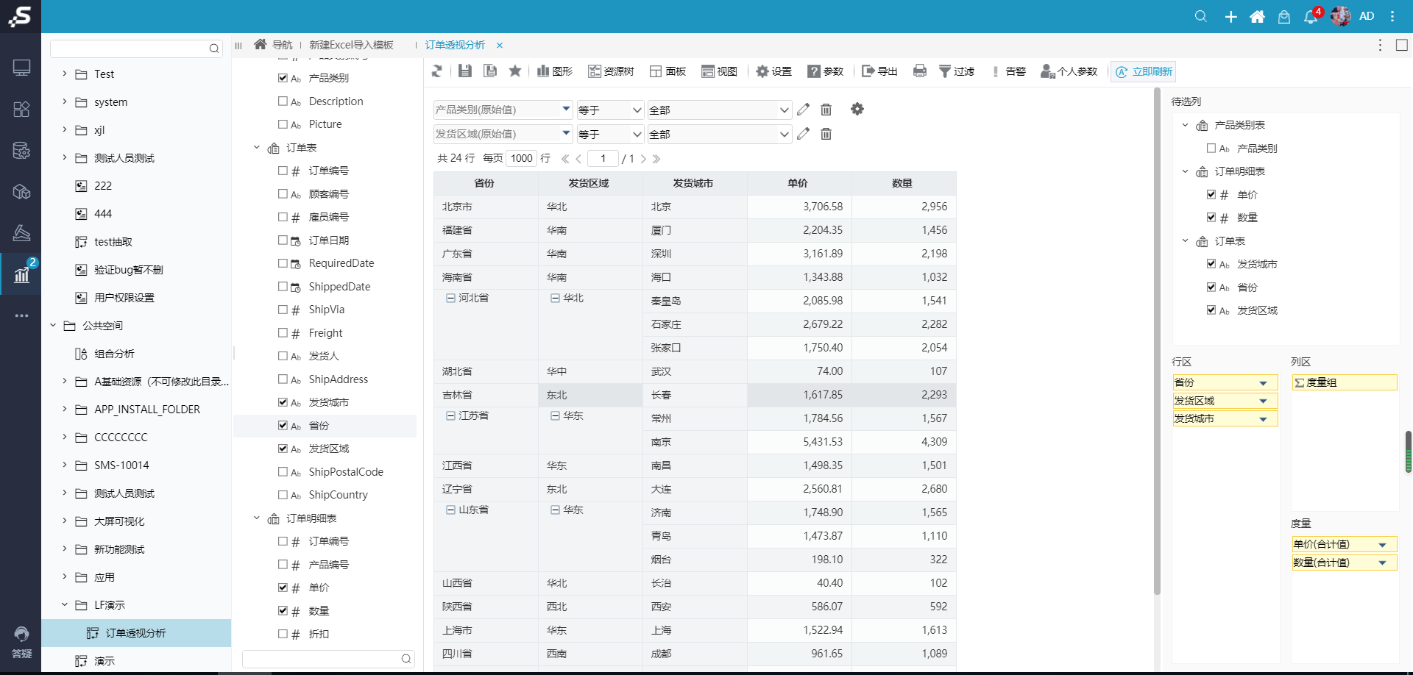
Task: Click the 参数 parameters button
Action: (x=825, y=71)
